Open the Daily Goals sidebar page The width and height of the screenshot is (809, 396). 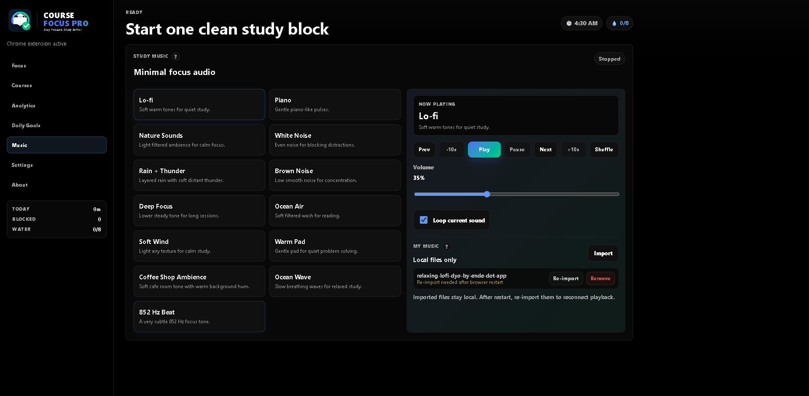coord(56,126)
